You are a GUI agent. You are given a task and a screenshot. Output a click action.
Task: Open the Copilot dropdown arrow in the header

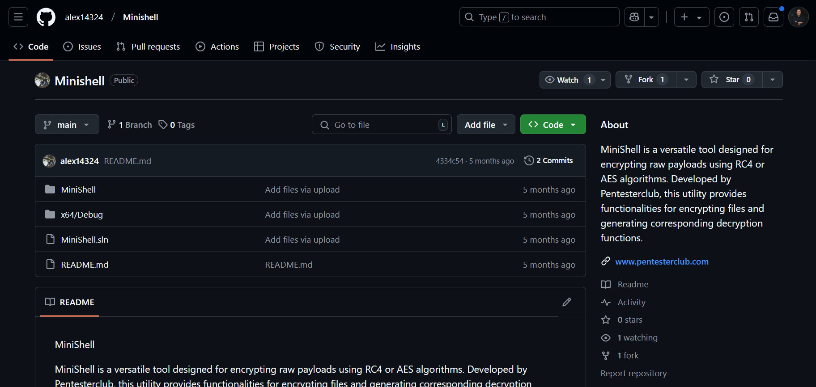651,17
